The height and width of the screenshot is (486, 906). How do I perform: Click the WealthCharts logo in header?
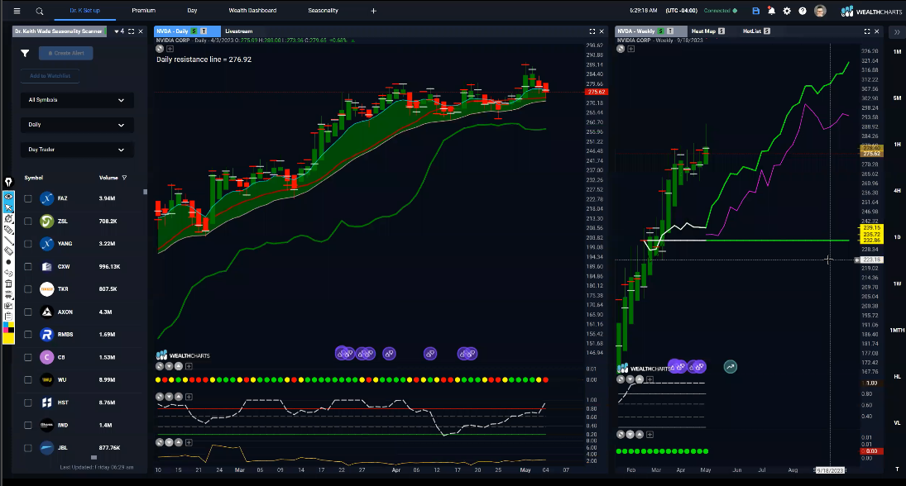tap(870, 11)
